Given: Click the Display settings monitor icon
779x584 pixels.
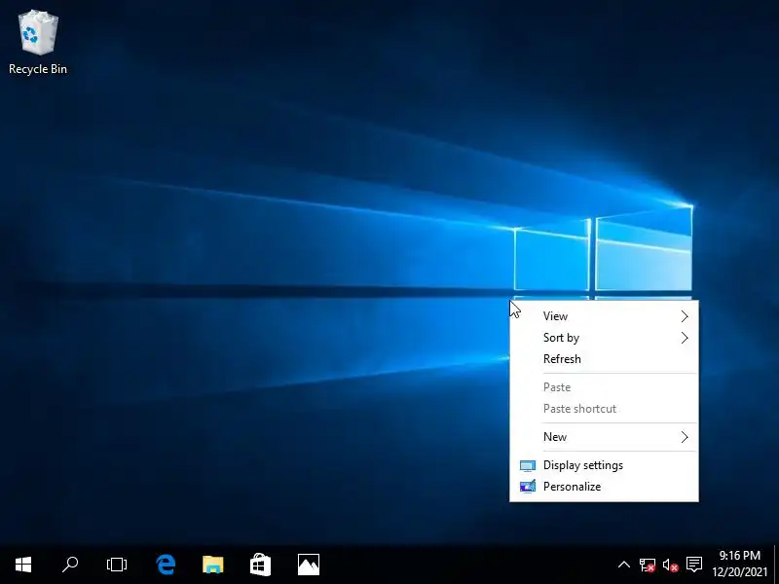Looking at the screenshot, I should (x=528, y=466).
